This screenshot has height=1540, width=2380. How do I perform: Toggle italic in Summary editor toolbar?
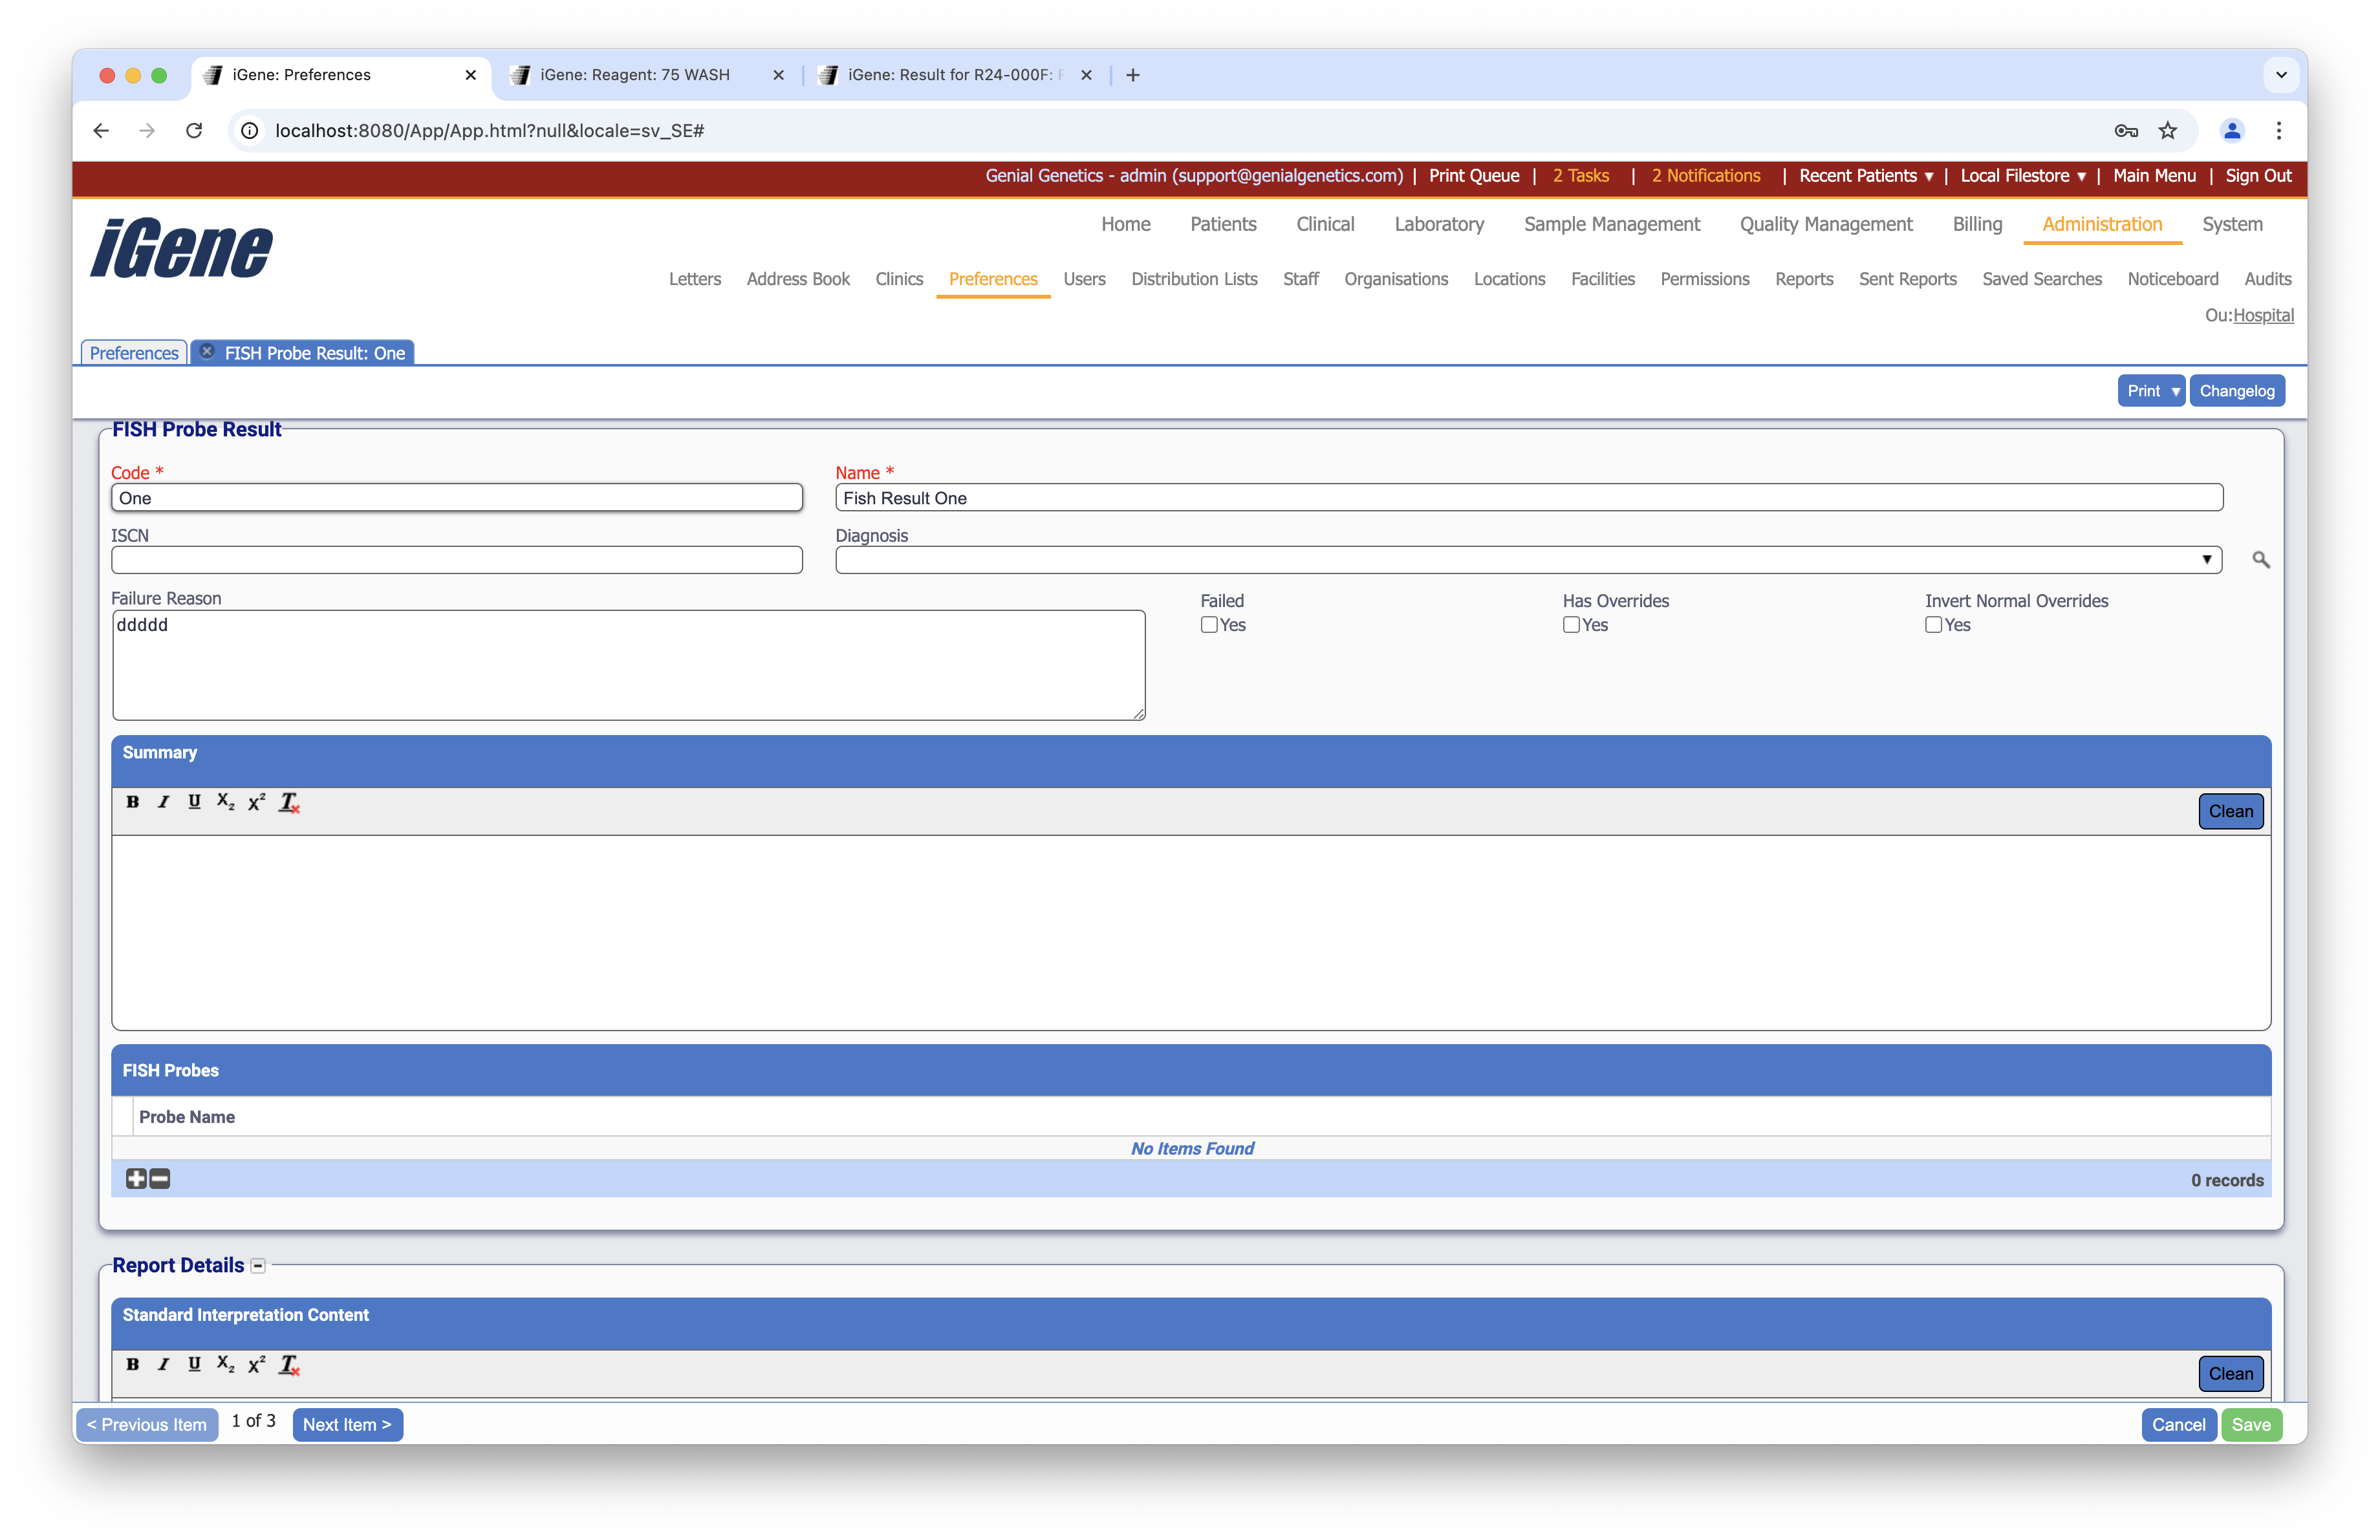(163, 802)
